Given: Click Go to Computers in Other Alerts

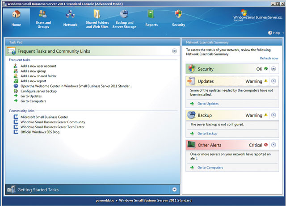Looking at the screenshot, I should click(210, 167).
